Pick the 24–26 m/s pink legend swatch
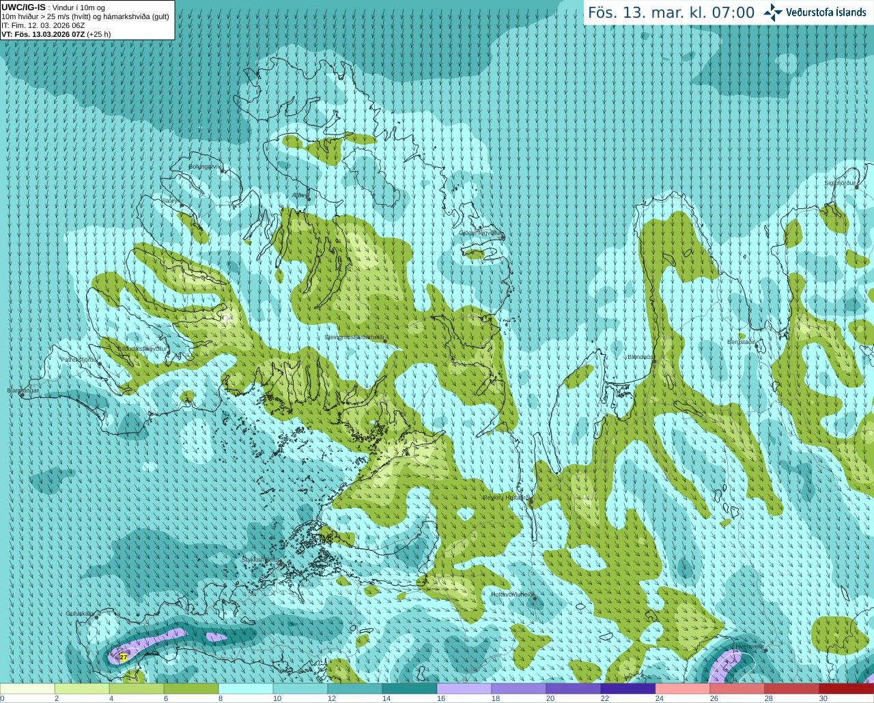This screenshot has width=874, height=703. pos(683,689)
